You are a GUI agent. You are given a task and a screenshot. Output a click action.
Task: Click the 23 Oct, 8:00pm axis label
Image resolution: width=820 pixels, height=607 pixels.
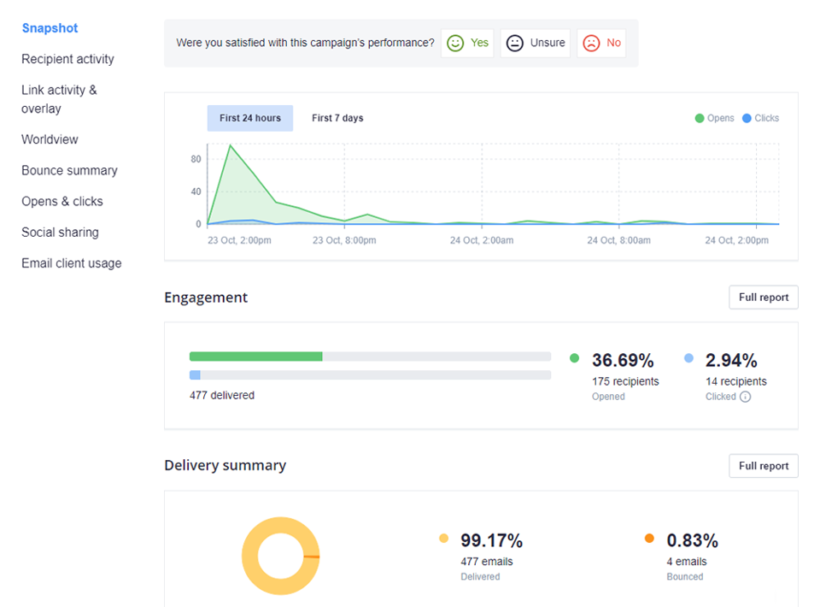tap(344, 241)
